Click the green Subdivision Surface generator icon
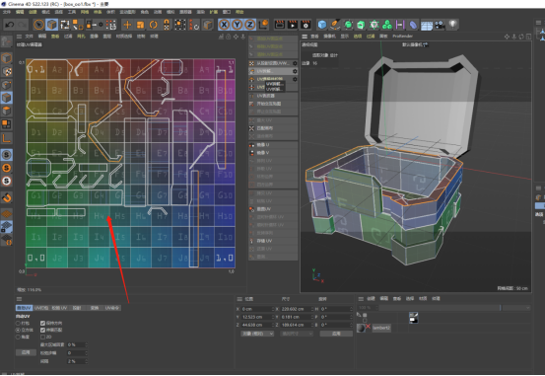 (x=348, y=25)
